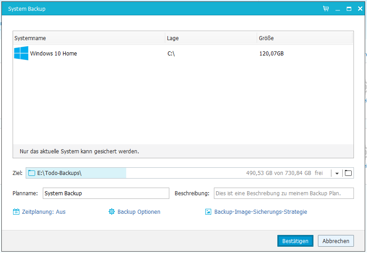Viewport: 367px width, 253px height.
Task: Click the Lage column header
Action: click(x=211, y=38)
